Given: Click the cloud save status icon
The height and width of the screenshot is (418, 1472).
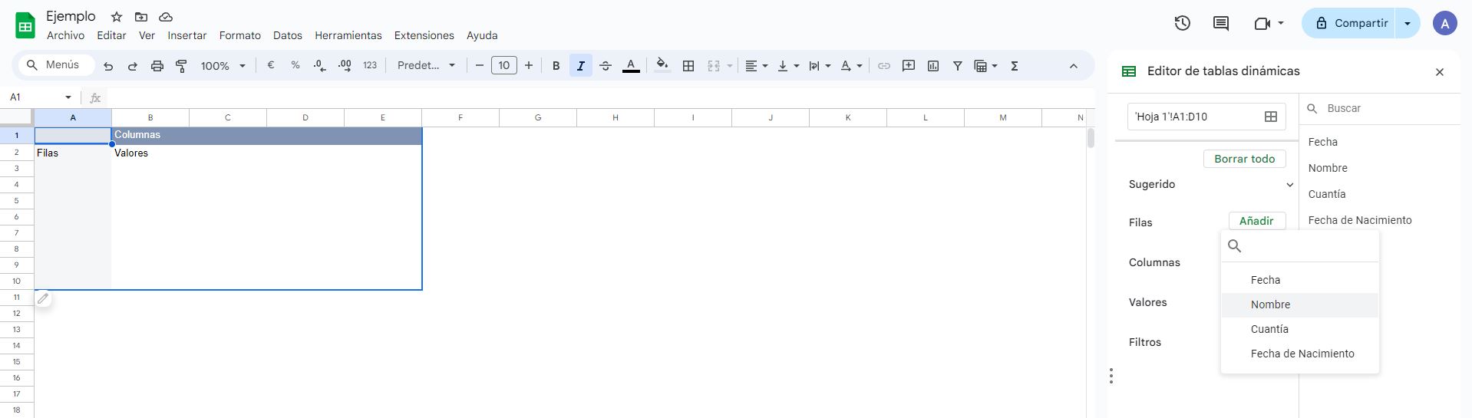Looking at the screenshot, I should click(x=165, y=16).
